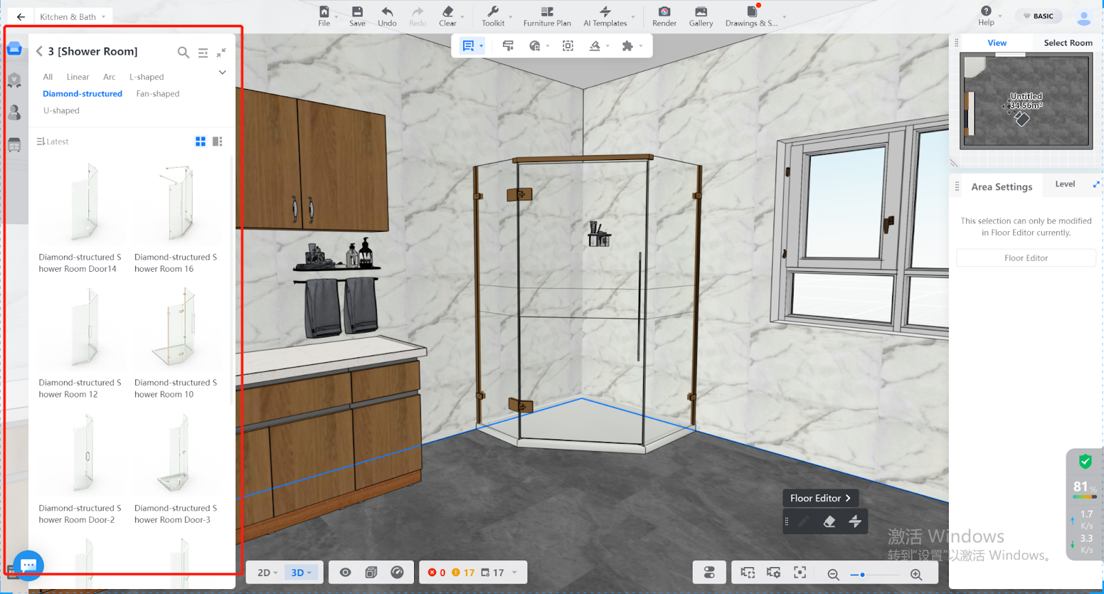Click the orange warning count 17
The width and height of the screenshot is (1104, 594).
coord(464,573)
